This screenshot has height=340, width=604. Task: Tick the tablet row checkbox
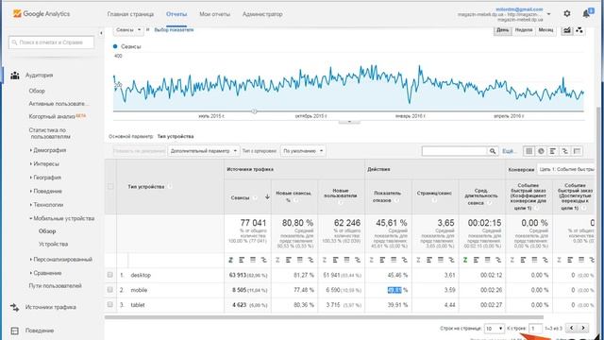110,304
